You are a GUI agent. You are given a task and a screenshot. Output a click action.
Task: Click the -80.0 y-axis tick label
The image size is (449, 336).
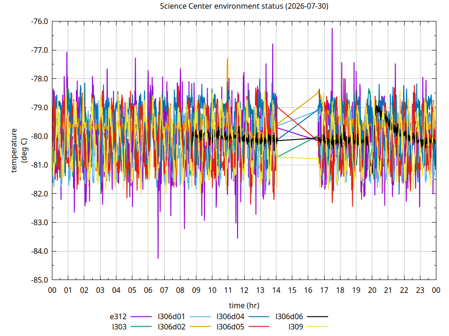click(x=39, y=136)
